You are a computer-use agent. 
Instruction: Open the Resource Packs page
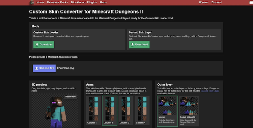pyautogui.click(x=57, y=2)
